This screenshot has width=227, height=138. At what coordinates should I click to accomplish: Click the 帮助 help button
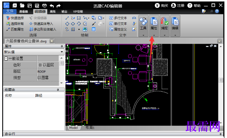[x=194, y=6]
